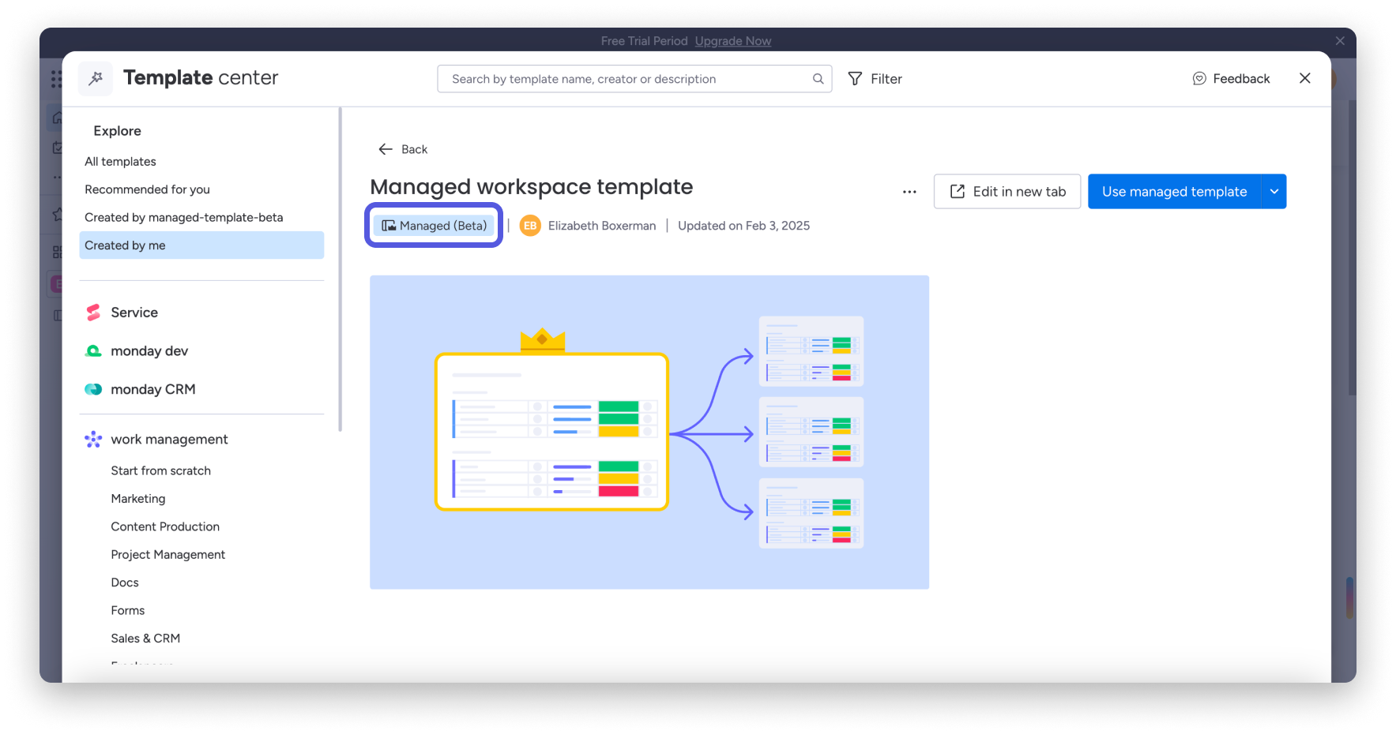The height and width of the screenshot is (734, 1396).
Task: Click Edit in new tab button
Action: pyautogui.click(x=1007, y=192)
